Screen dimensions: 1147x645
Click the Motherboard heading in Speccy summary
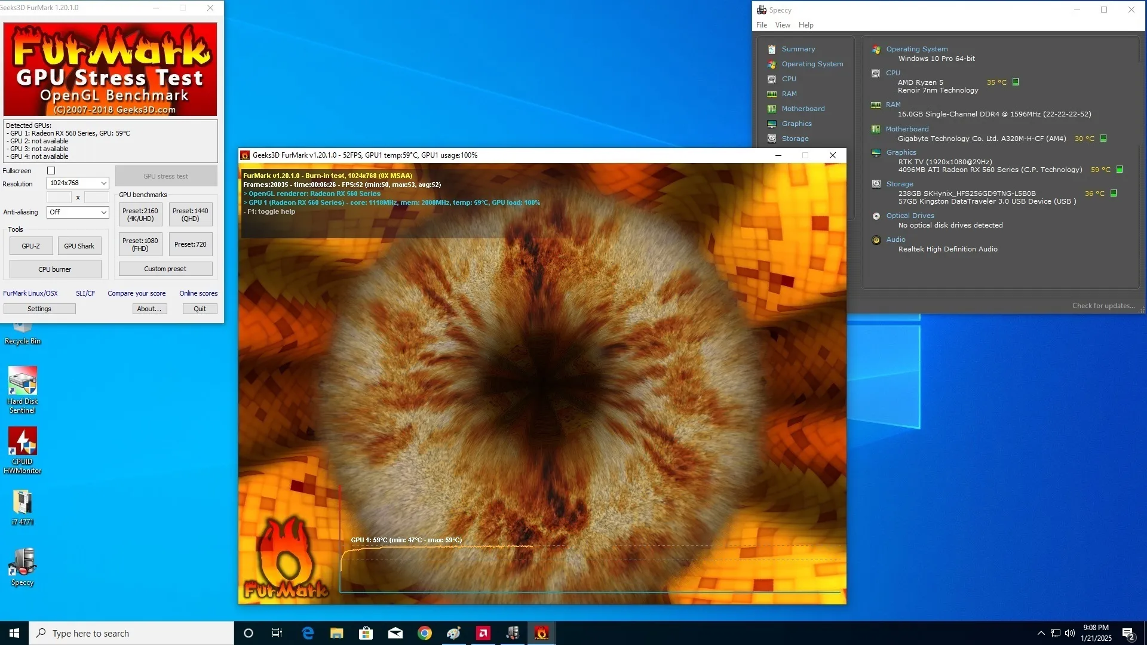point(907,130)
